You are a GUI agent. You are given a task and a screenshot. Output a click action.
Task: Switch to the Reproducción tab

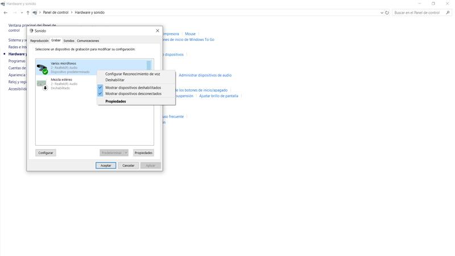click(39, 40)
